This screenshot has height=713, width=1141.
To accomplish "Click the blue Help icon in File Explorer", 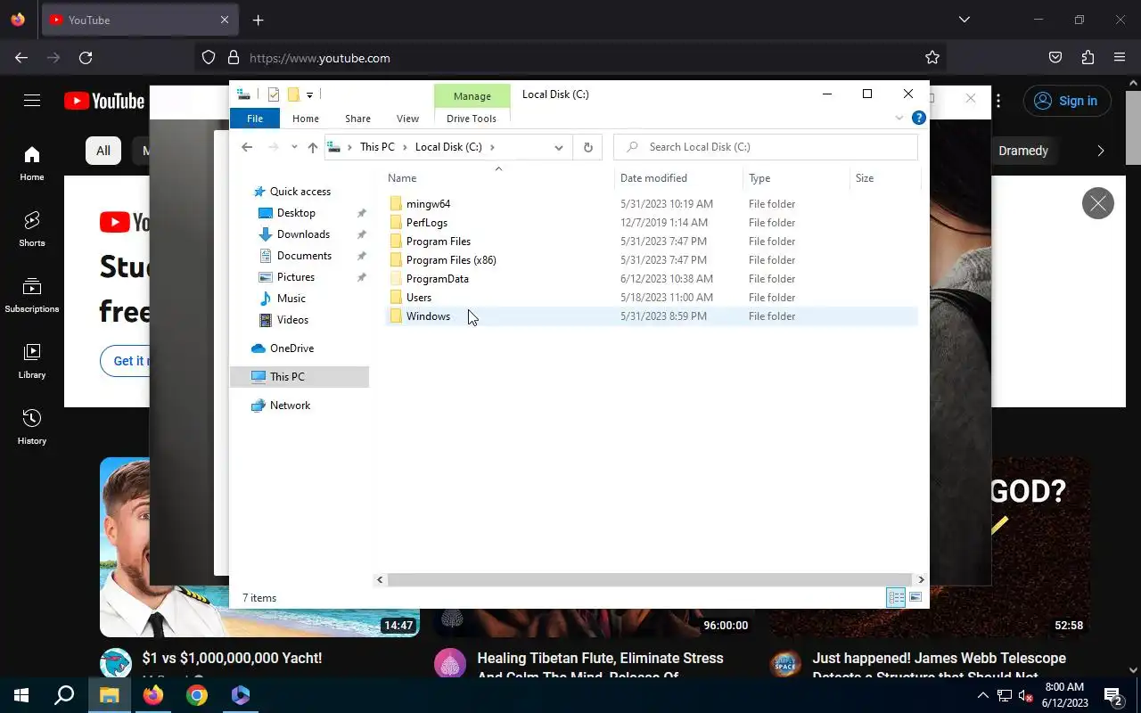I will pos(918,118).
